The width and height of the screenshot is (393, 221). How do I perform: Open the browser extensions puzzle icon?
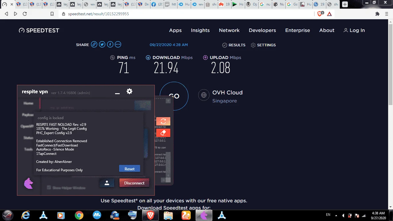(x=377, y=14)
